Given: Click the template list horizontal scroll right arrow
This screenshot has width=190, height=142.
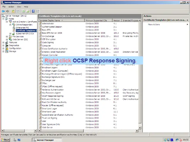Looking at the screenshot, I should tap(137, 131).
